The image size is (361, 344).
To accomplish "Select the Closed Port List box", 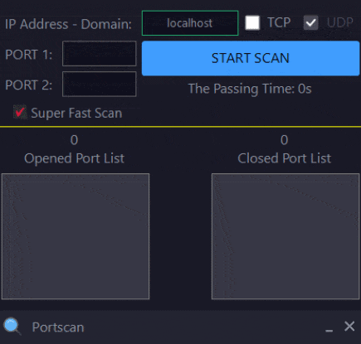I will (x=285, y=236).
